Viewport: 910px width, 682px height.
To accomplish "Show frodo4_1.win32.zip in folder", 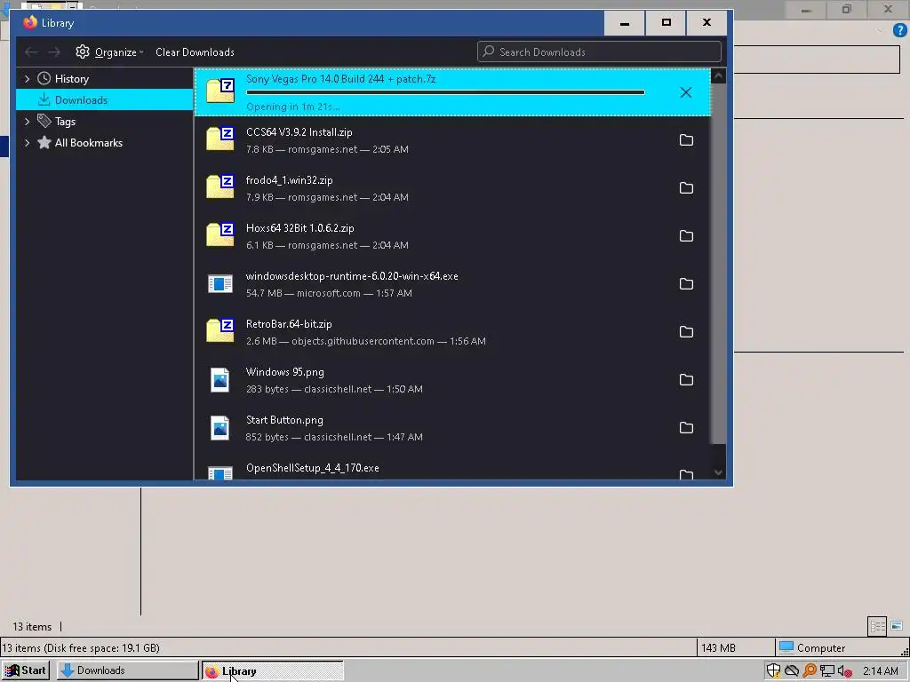I will 686,188.
